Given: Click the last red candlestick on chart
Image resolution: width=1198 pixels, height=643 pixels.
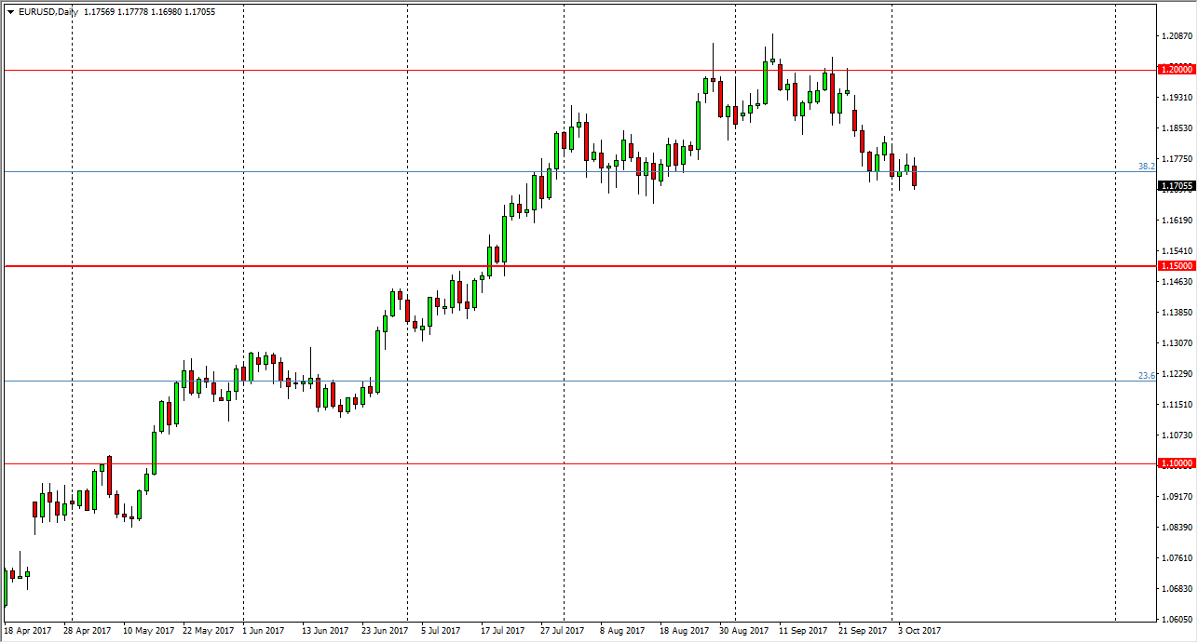Looking at the screenshot, I should pyautogui.click(x=914, y=177).
